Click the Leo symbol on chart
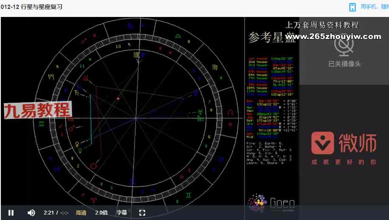Viewport: 389px width, 220px height. coord(230,112)
